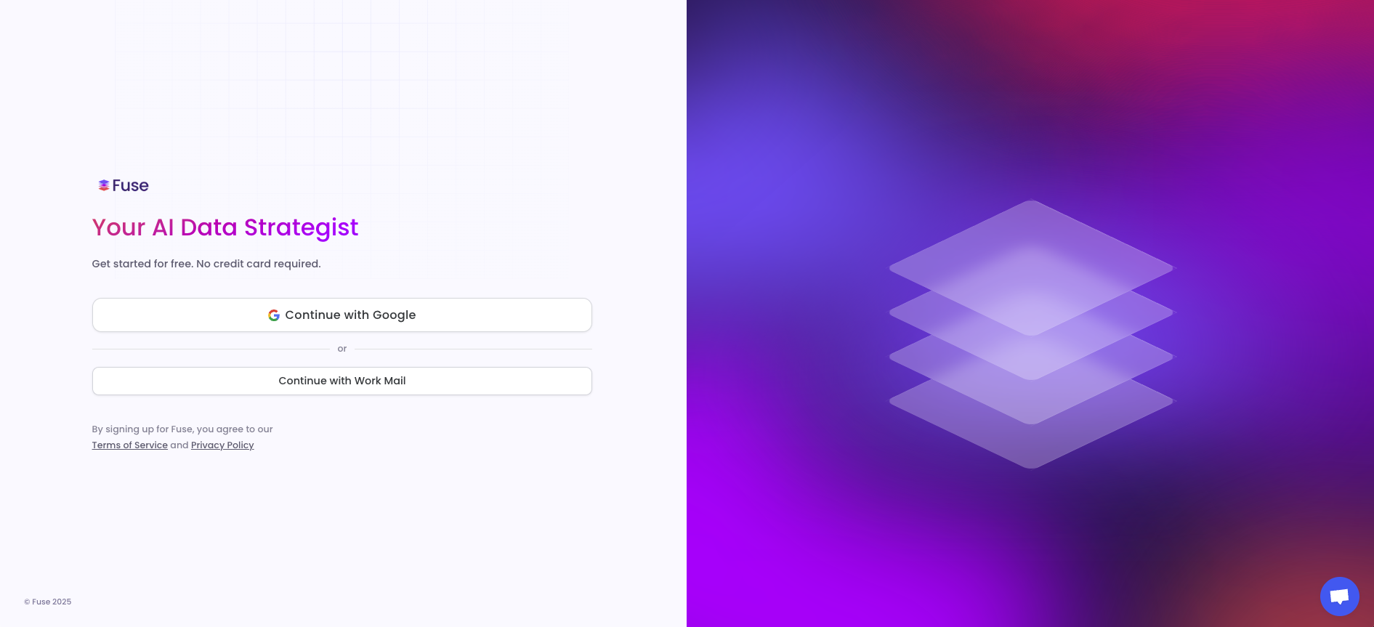Click the stacked layers illustration

[x=1031, y=334]
